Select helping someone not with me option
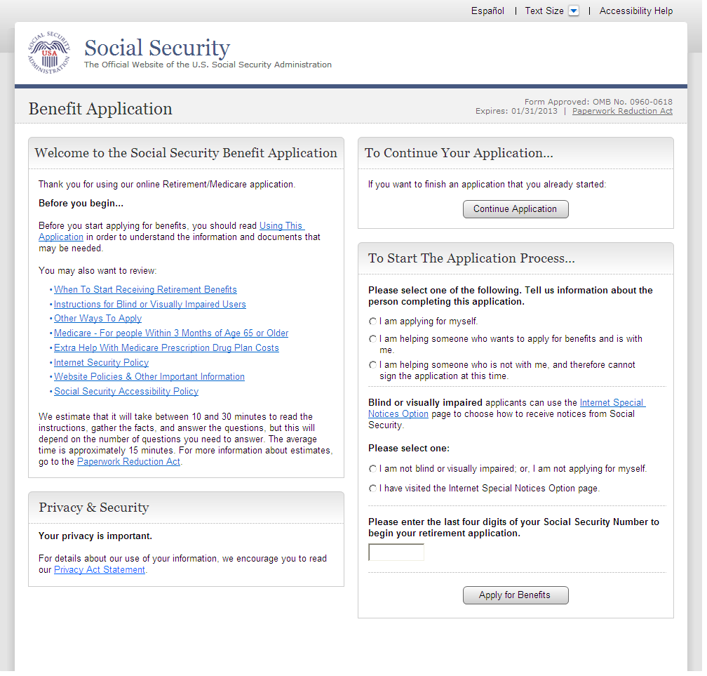707x676 pixels. 372,365
